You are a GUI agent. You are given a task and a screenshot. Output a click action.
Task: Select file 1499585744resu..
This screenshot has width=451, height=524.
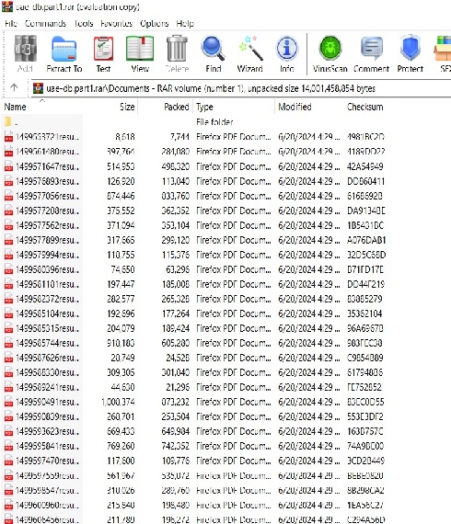[47, 343]
